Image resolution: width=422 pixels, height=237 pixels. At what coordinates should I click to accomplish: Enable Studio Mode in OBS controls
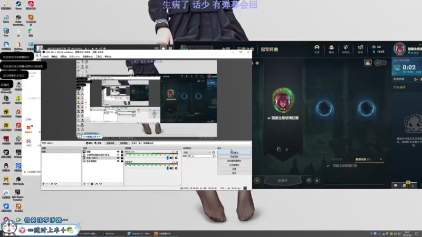tap(234, 165)
